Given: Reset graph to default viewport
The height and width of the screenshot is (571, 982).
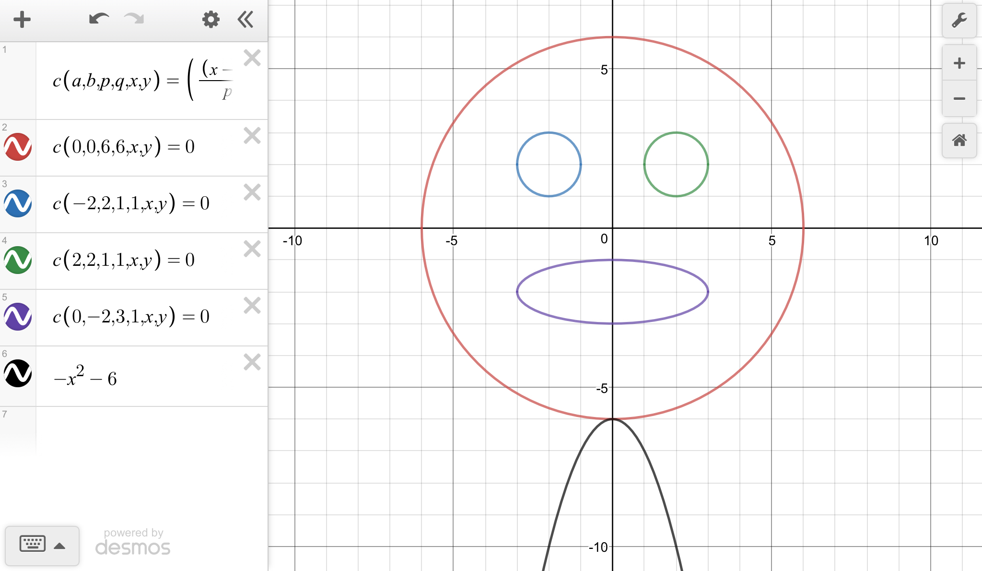Looking at the screenshot, I should pyautogui.click(x=959, y=141).
